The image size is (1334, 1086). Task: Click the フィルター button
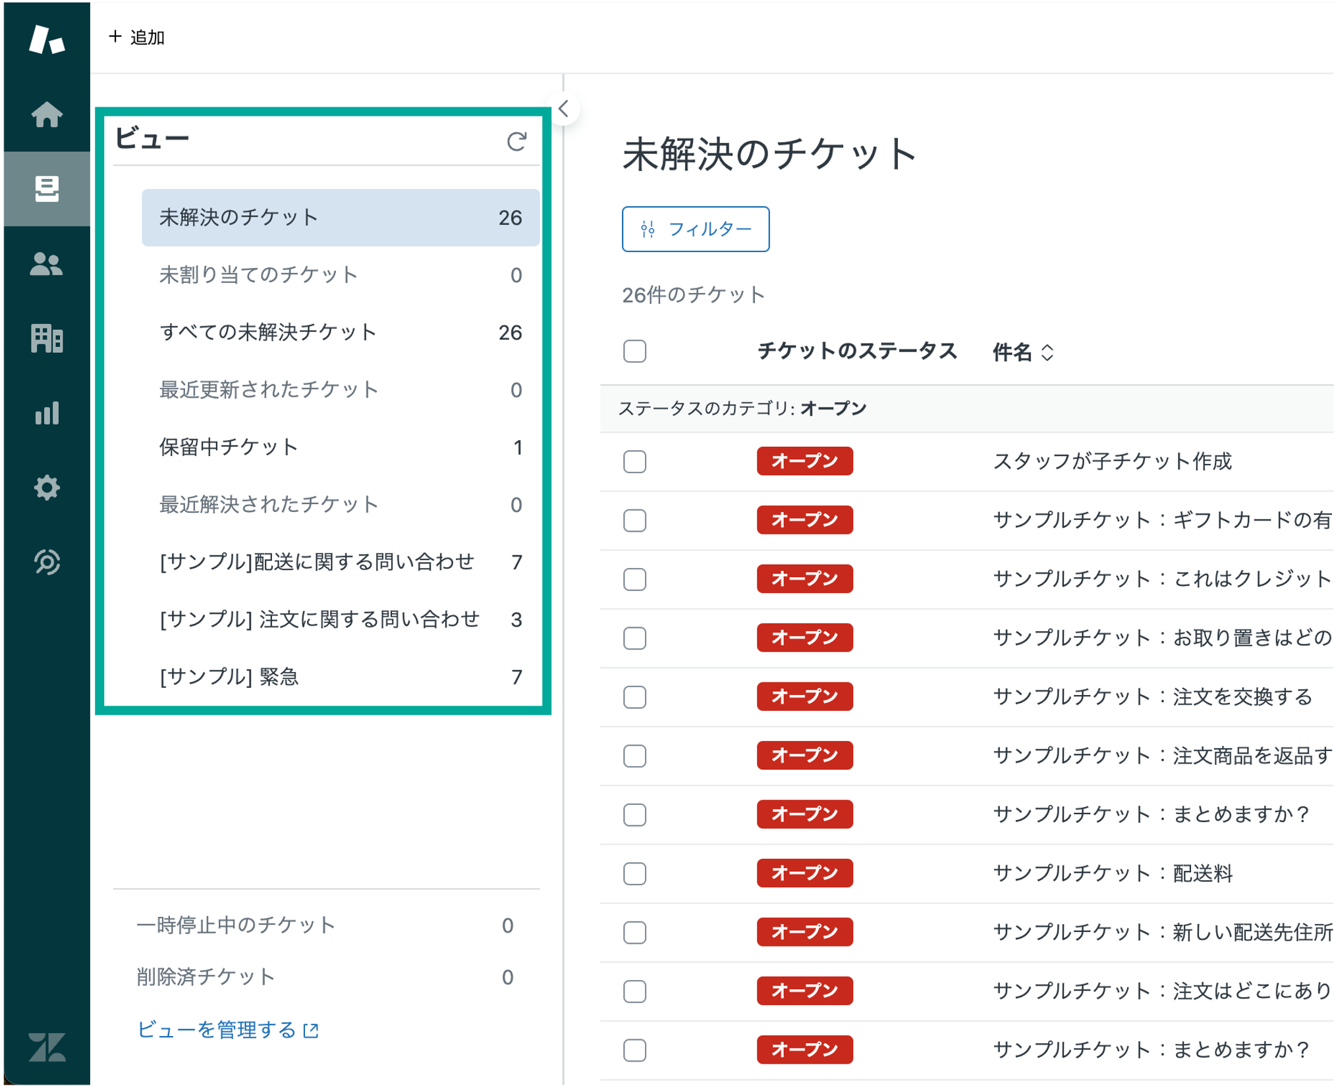(695, 229)
